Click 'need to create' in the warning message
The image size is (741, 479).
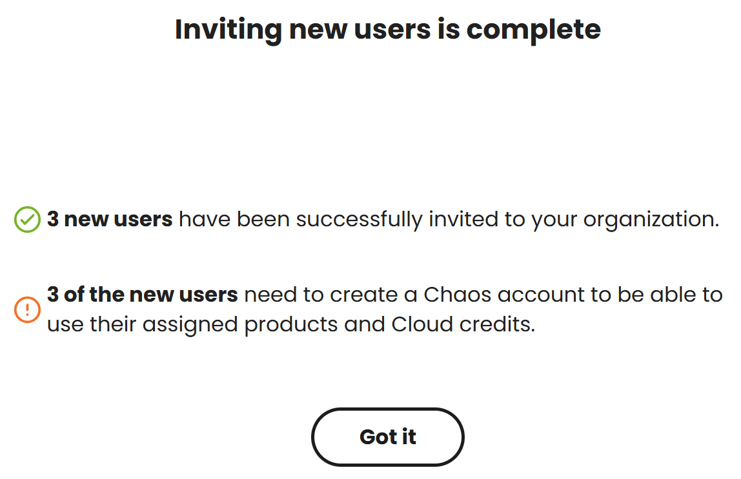pyautogui.click(x=321, y=295)
